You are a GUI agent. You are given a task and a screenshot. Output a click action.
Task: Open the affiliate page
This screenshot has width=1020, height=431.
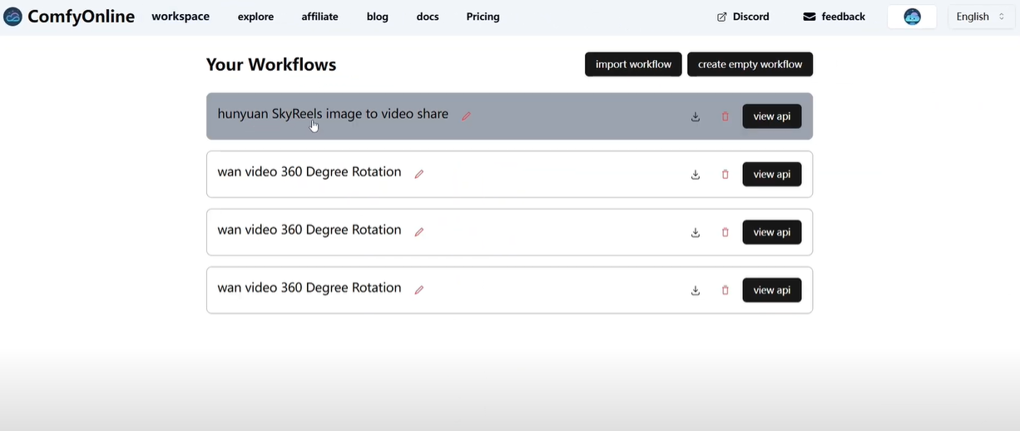pyautogui.click(x=319, y=17)
